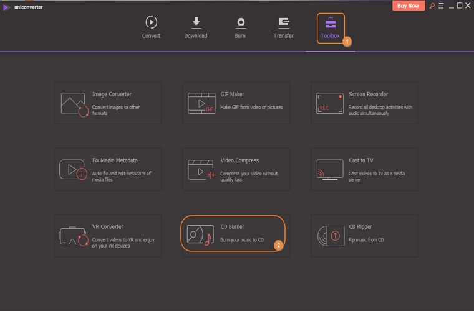Screen dimensions: 474x311
Task: Open the Burn tab
Action: pyautogui.click(x=240, y=27)
